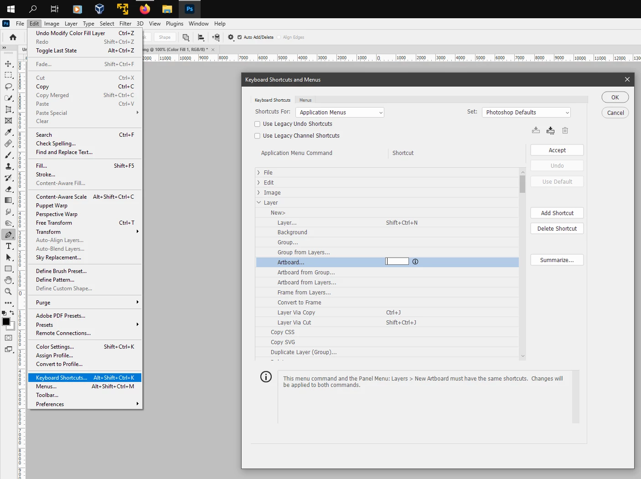Open the Presets submenu

pyautogui.click(x=85, y=325)
